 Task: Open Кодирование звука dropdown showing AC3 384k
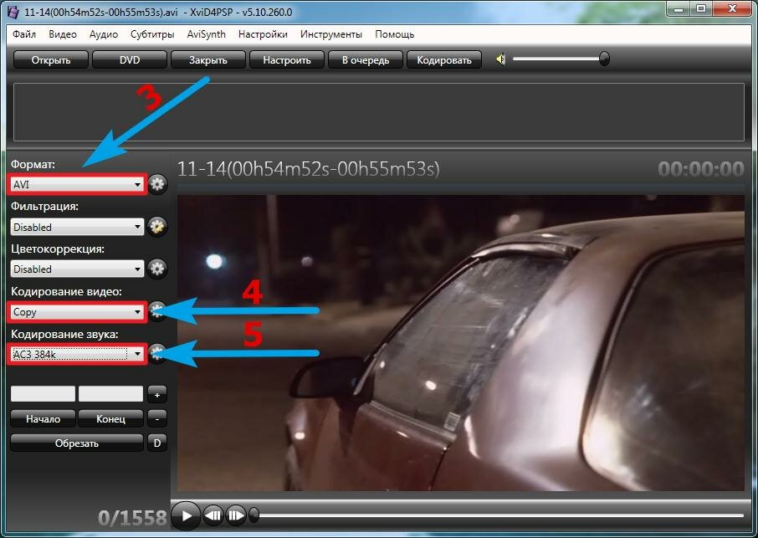coord(78,355)
